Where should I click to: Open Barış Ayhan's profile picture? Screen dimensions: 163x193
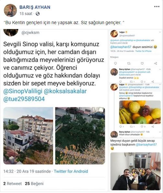[10, 10]
